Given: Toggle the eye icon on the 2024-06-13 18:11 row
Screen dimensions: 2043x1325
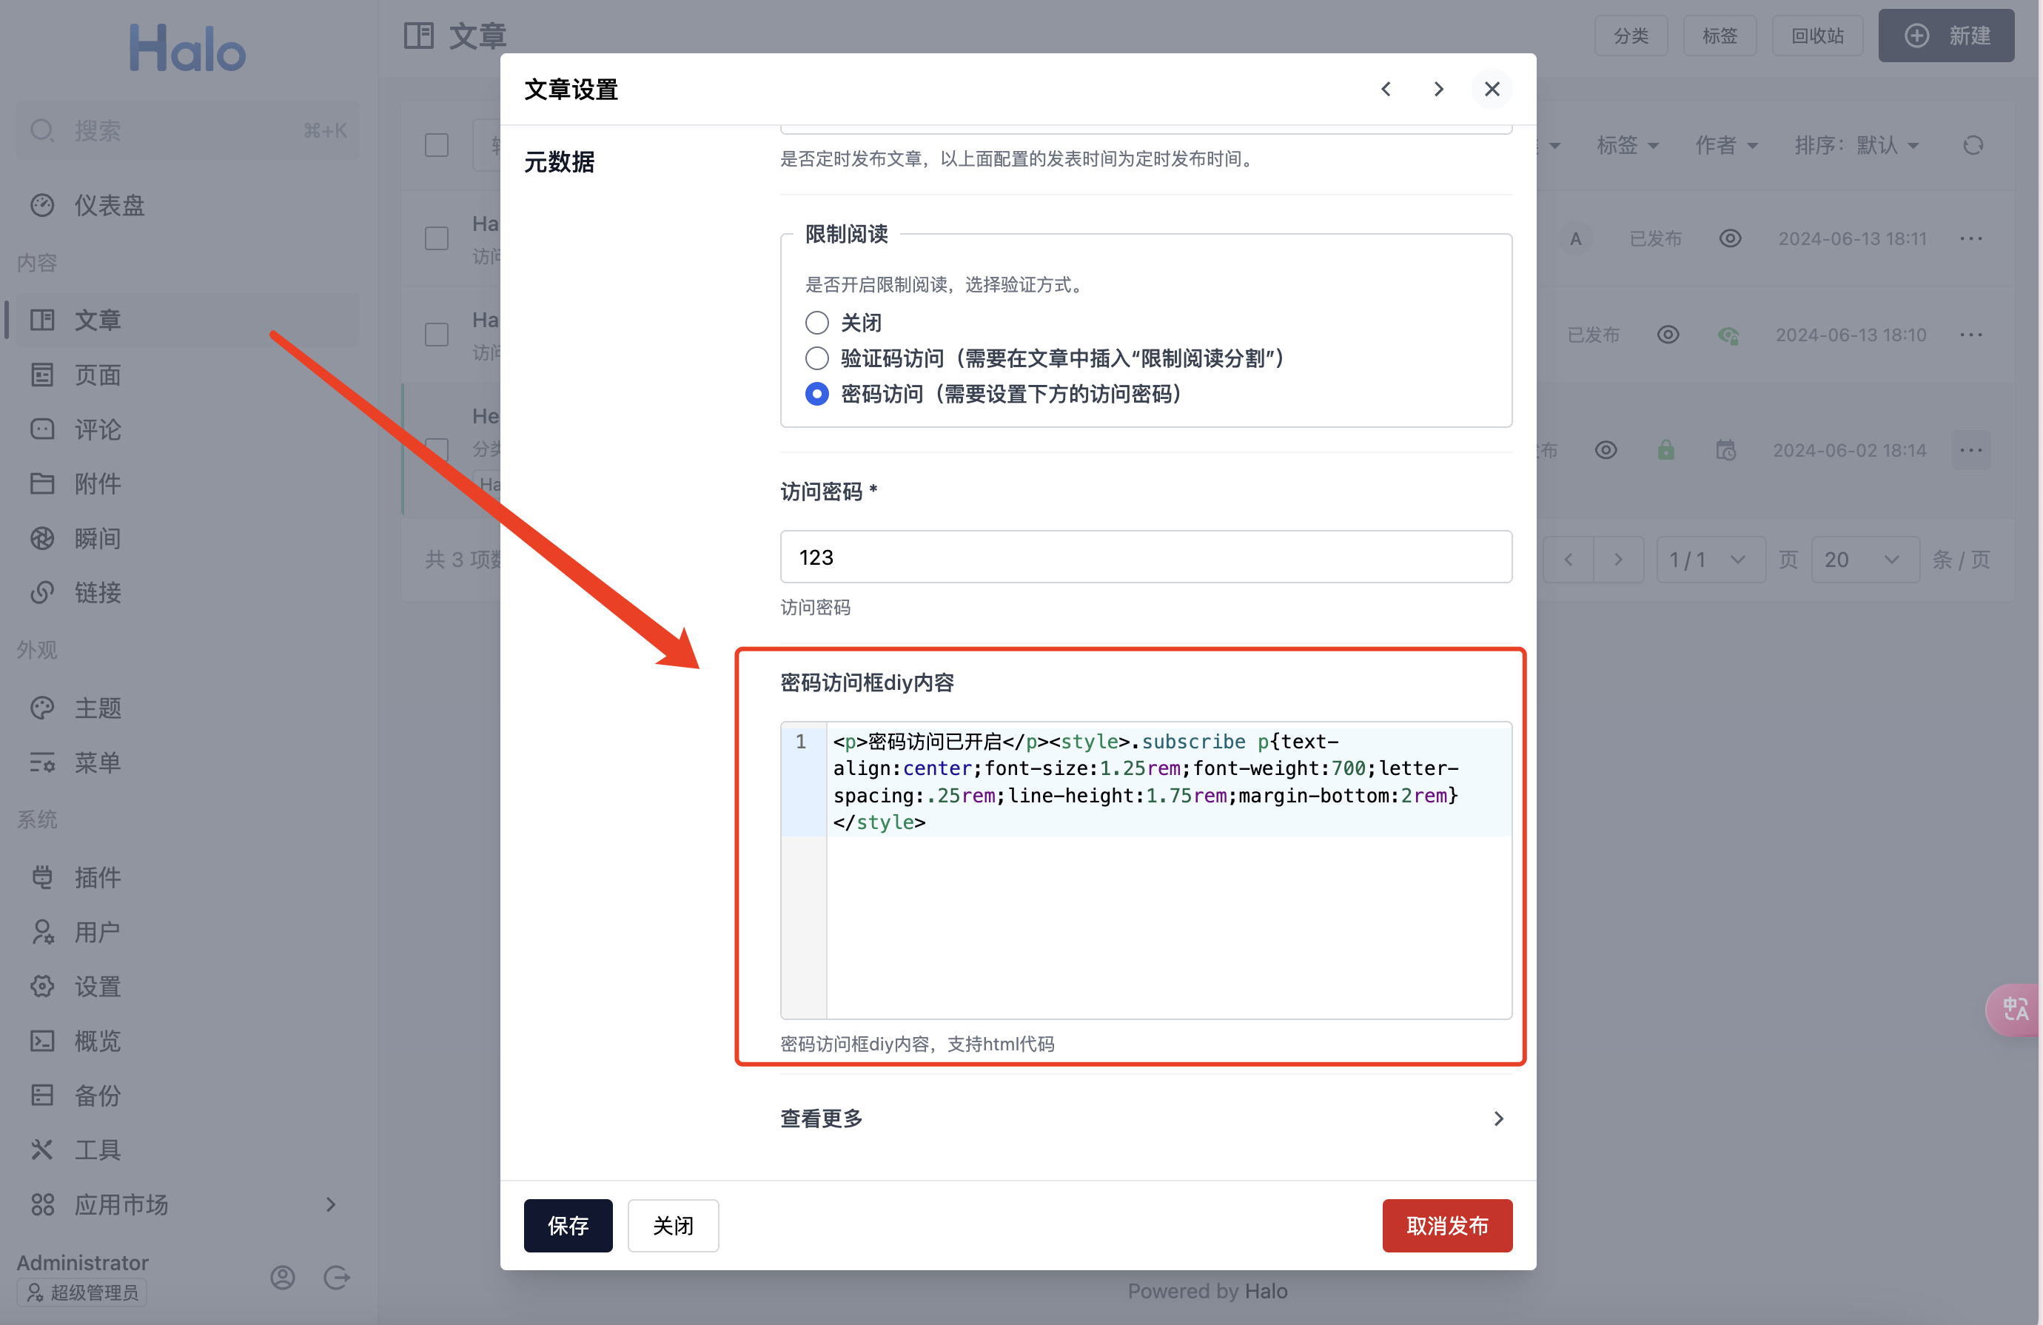Looking at the screenshot, I should click(1731, 238).
